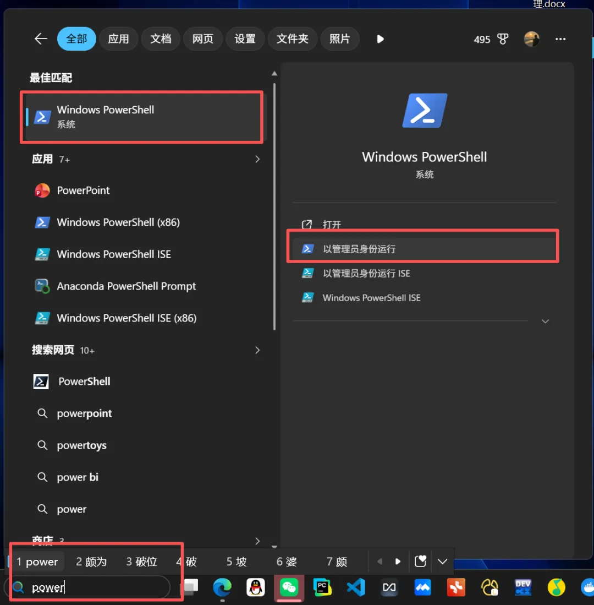Click 以管理员身份运行 option
The width and height of the screenshot is (594, 605).
[x=425, y=249]
